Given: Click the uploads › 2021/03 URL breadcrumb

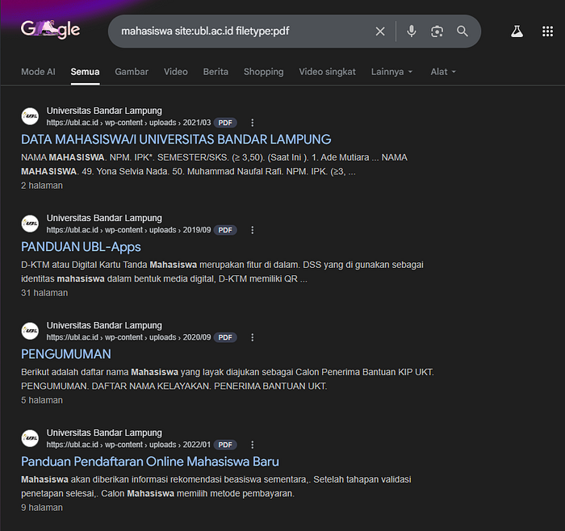Looking at the screenshot, I should (180, 123).
